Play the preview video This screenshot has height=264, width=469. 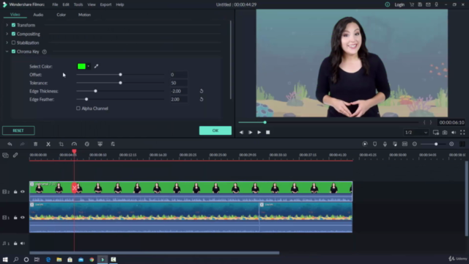pyautogui.click(x=259, y=132)
